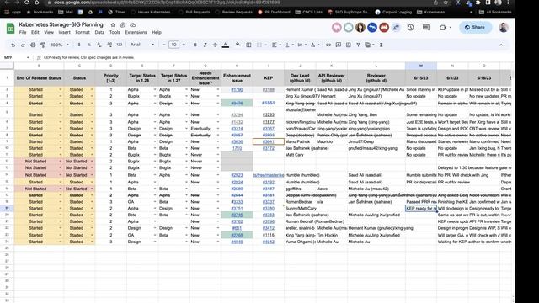This screenshot has height=303, width=539.
Task: Select cell 'No update' in row 10 column M
Action: [x=421, y=148]
